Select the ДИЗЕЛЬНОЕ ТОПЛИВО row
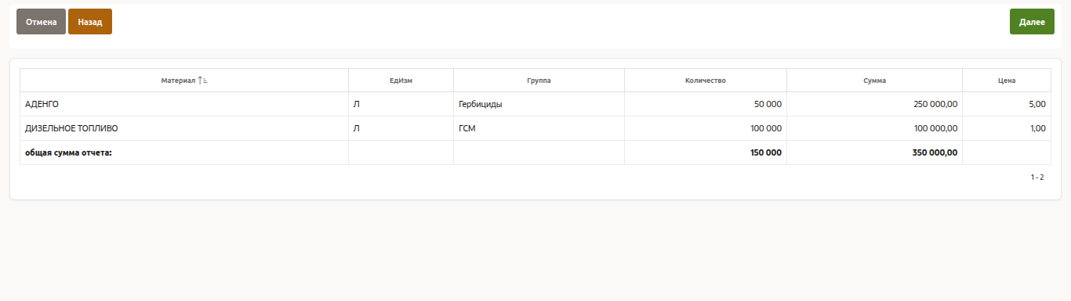 [535, 128]
